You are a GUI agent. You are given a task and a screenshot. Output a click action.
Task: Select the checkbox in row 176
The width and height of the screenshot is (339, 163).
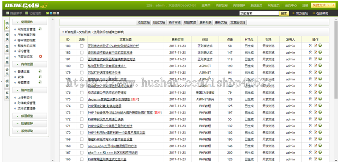click(x=82, y=92)
